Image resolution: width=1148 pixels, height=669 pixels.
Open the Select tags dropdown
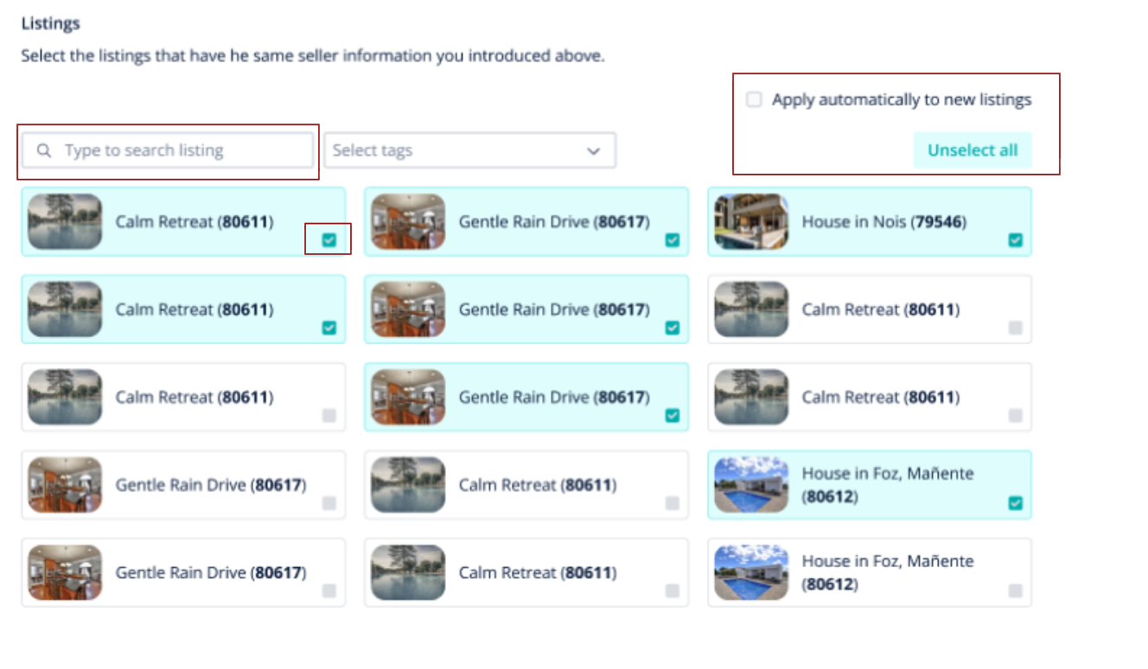click(x=469, y=150)
